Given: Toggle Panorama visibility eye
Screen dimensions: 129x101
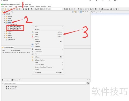Looking at the screenshot, I should pyautogui.click(x=9, y=89).
